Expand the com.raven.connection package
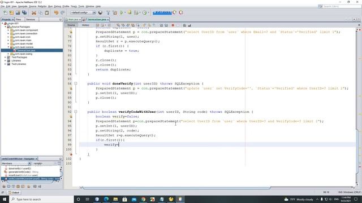The width and height of the screenshot is (362, 203). click(8, 33)
